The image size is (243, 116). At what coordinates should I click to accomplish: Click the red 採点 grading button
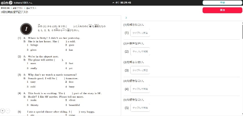tap(222, 10)
